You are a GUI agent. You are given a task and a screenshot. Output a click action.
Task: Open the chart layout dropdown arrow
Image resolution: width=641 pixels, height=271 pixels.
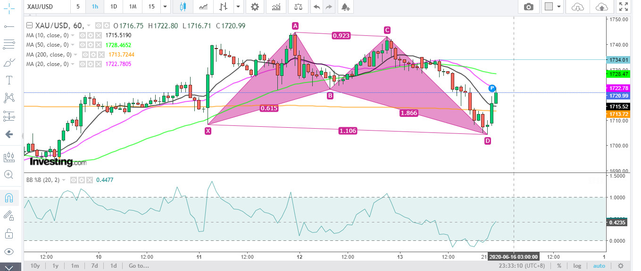[x=559, y=7]
